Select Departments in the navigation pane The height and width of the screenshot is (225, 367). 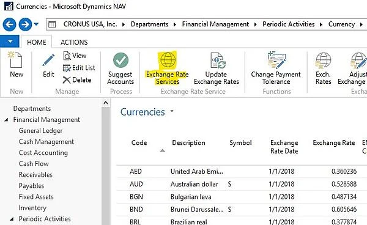pyautogui.click(x=32, y=108)
